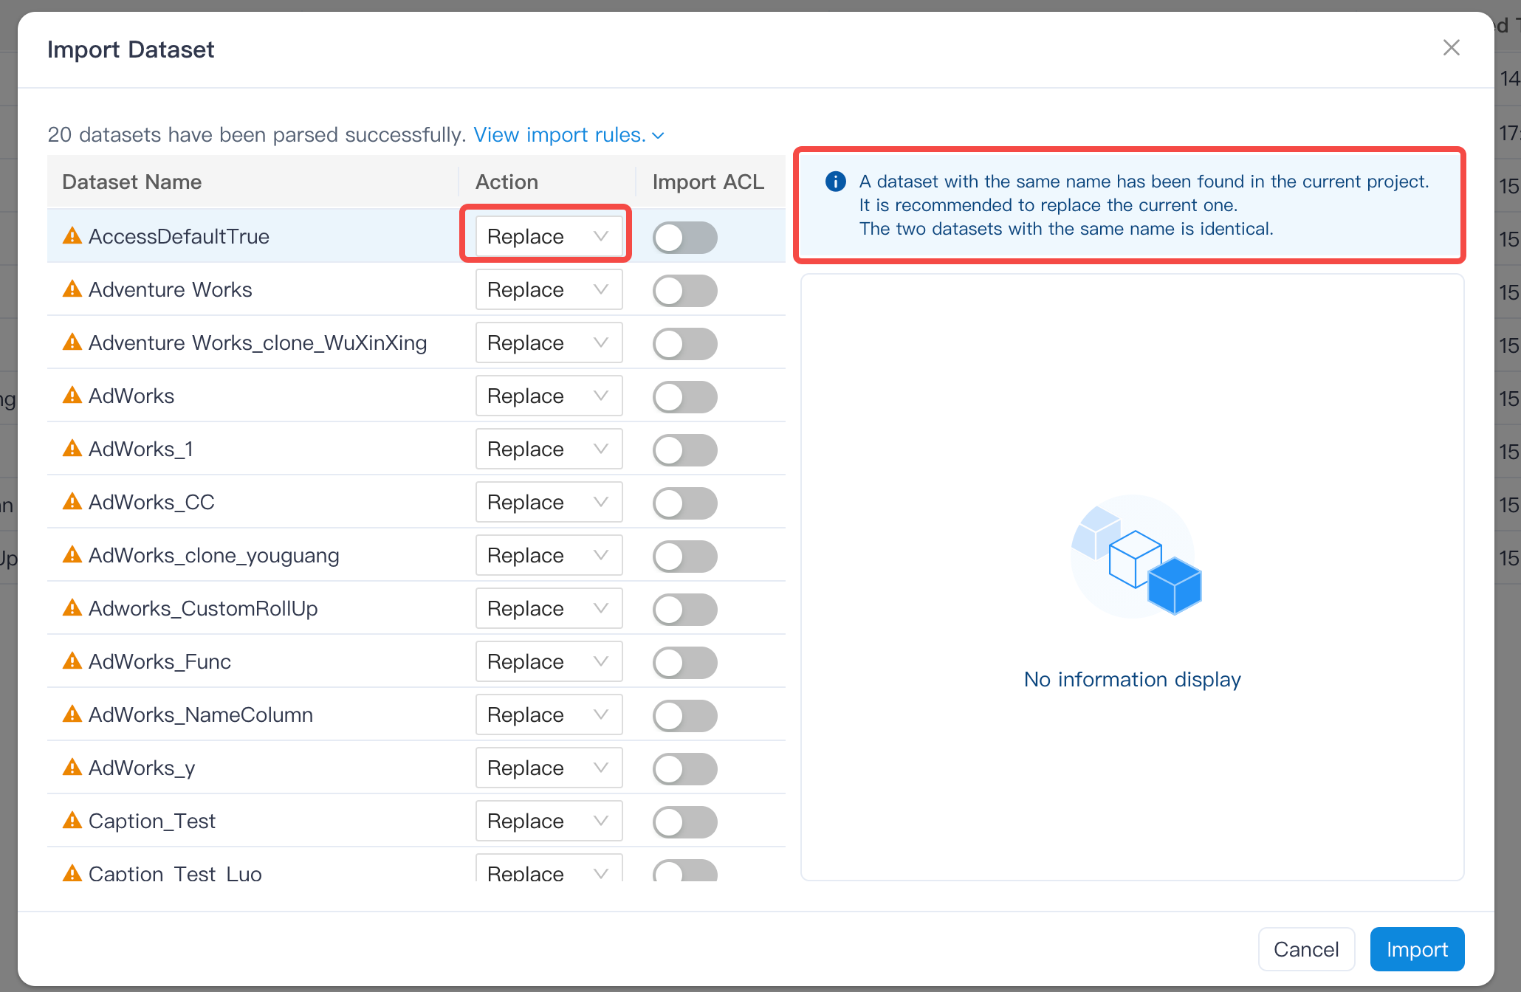The image size is (1521, 992).
Task: Enable Import ACL for Adventure Works
Action: click(x=685, y=291)
